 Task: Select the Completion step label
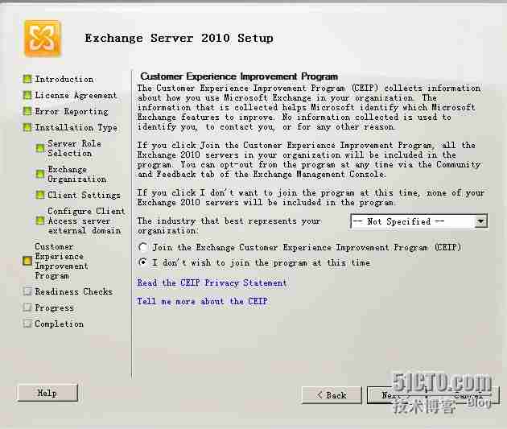(60, 324)
